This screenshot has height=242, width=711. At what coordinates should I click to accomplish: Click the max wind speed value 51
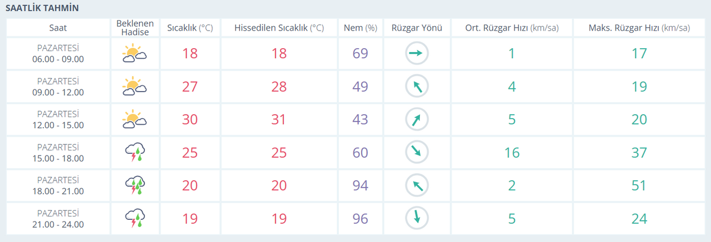639,185
